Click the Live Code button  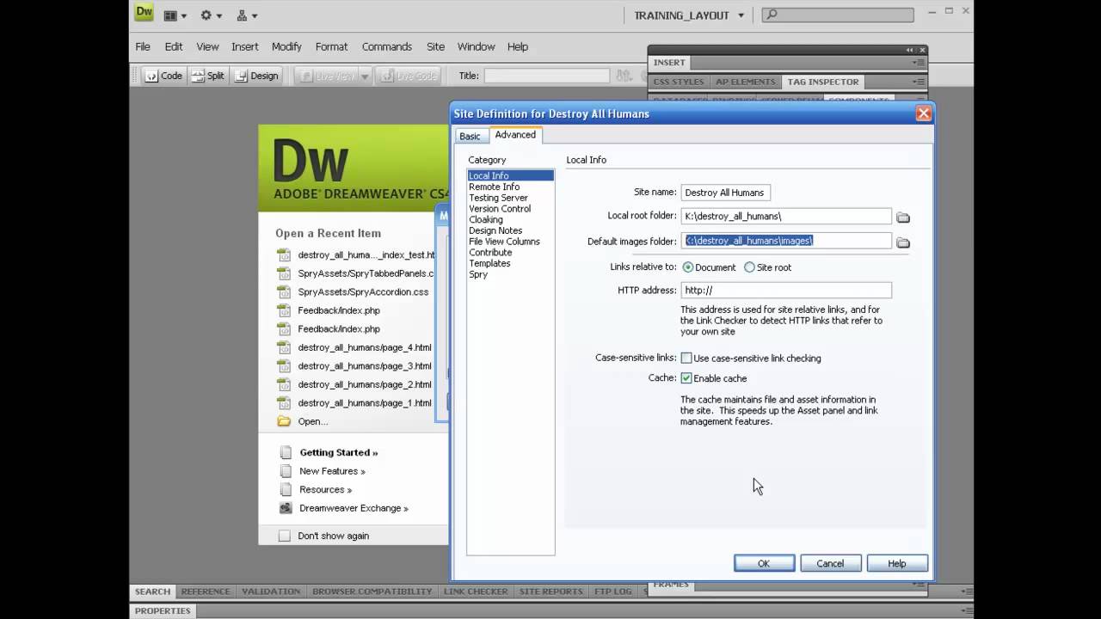tap(409, 76)
